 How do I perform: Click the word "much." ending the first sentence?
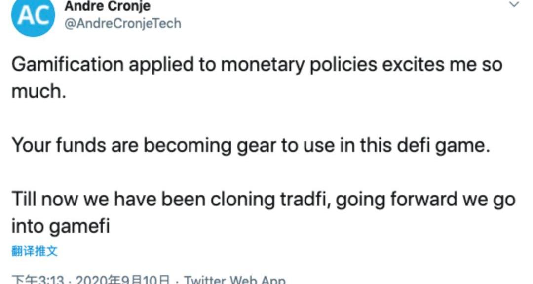[x=38, y=91]
